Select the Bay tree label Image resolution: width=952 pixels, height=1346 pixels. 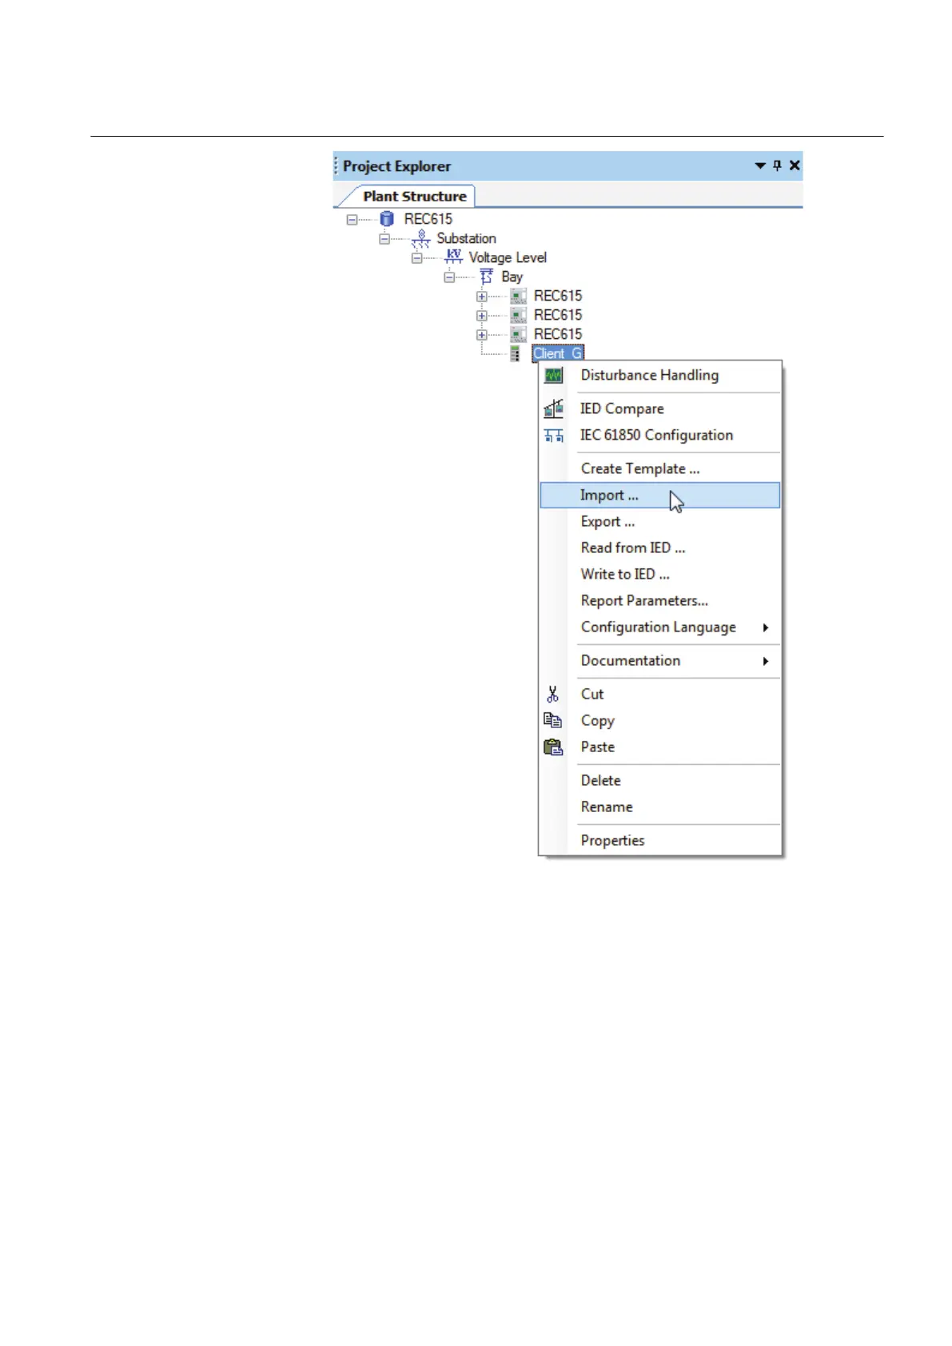coord(512,277)
